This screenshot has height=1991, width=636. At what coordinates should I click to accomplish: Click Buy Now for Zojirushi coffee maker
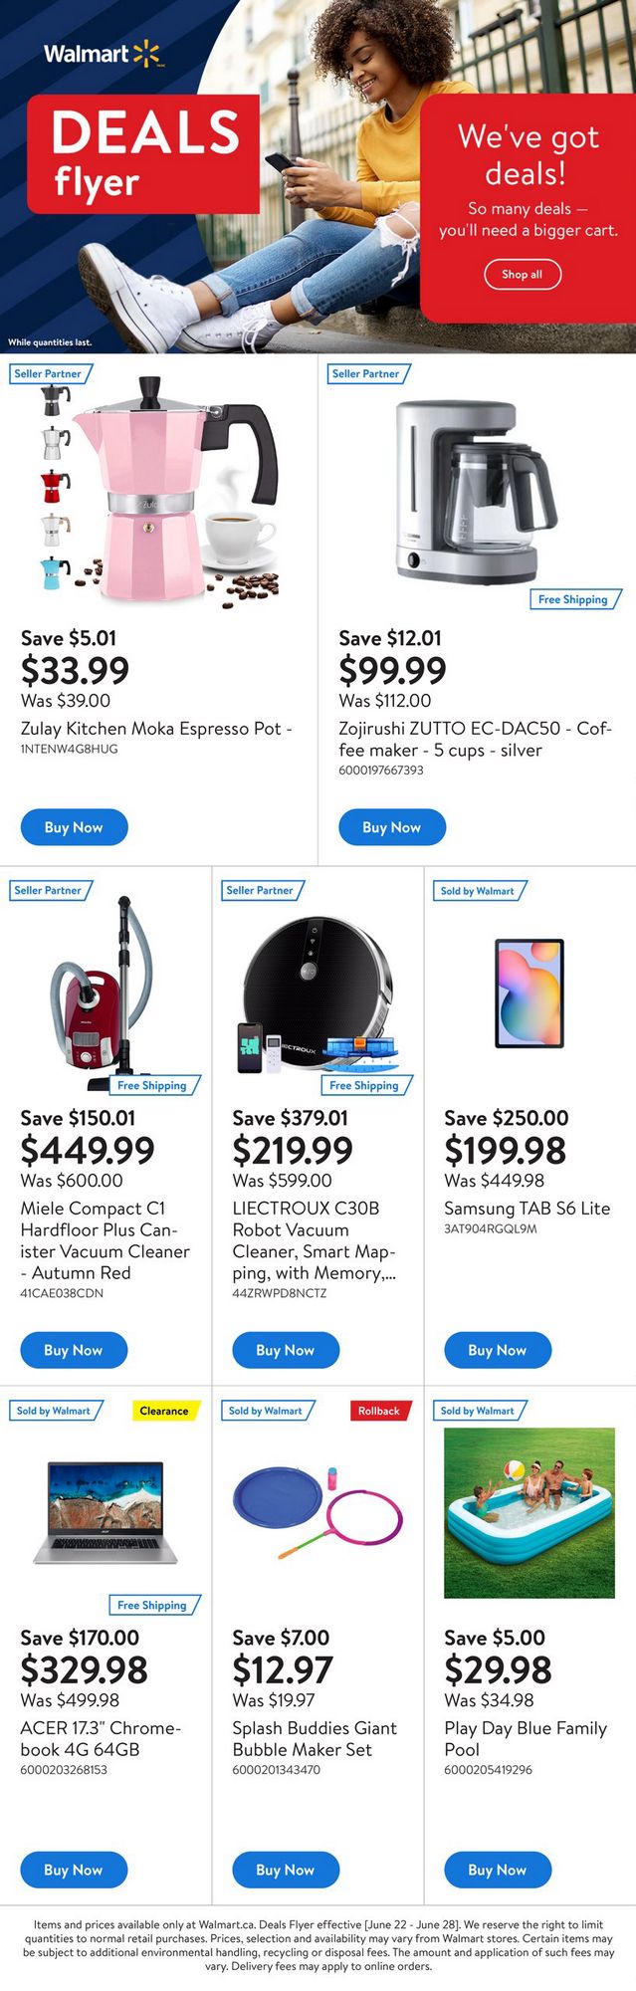(x=391, y=827)
